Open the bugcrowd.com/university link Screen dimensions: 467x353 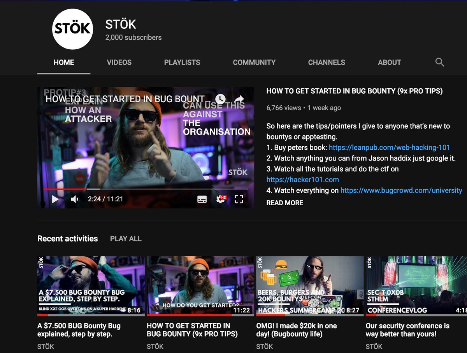coord(401,190)
